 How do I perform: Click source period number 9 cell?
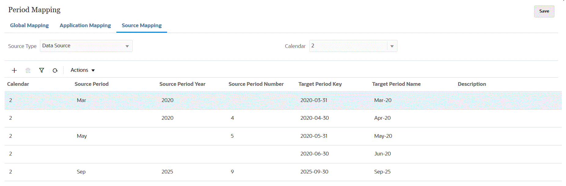click(x=232, y=172)
